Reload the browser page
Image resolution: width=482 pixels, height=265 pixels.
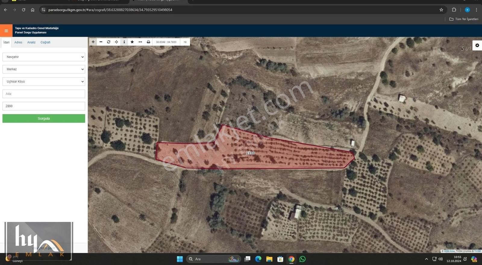(x=23, y=10)
